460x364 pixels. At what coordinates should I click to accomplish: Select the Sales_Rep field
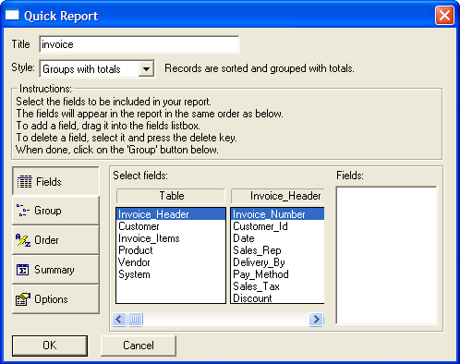point(278,250)
